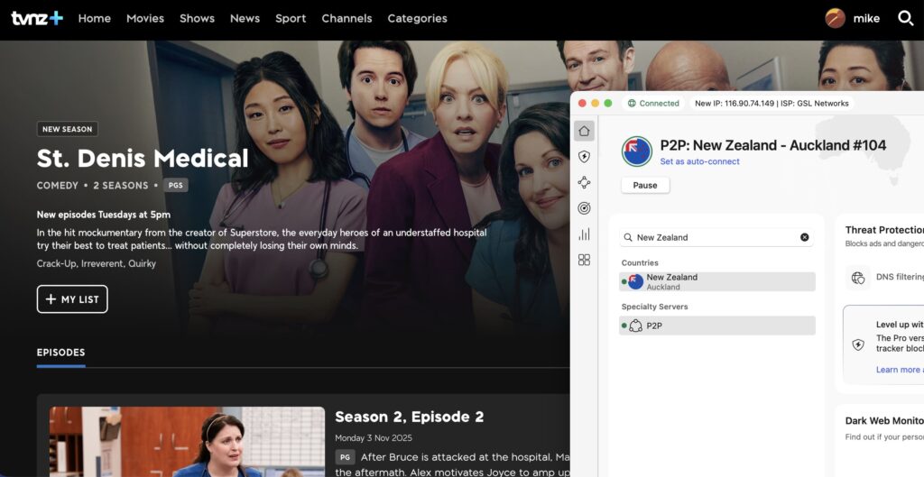Add St. Denis Medical to My List
The width and height of the screenshot is (924, 477).
72,299
